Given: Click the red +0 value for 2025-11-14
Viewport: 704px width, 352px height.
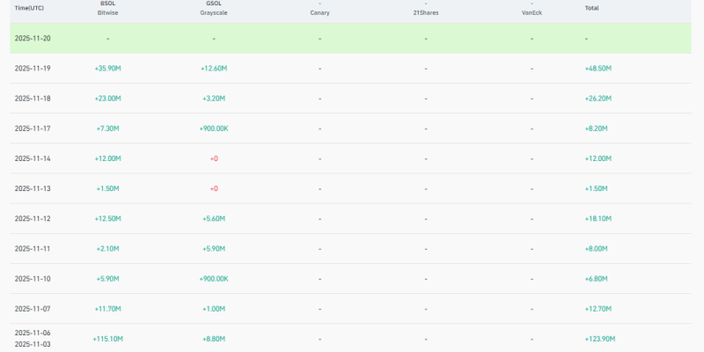Looking at the screenshot, I should pos(213,158).
